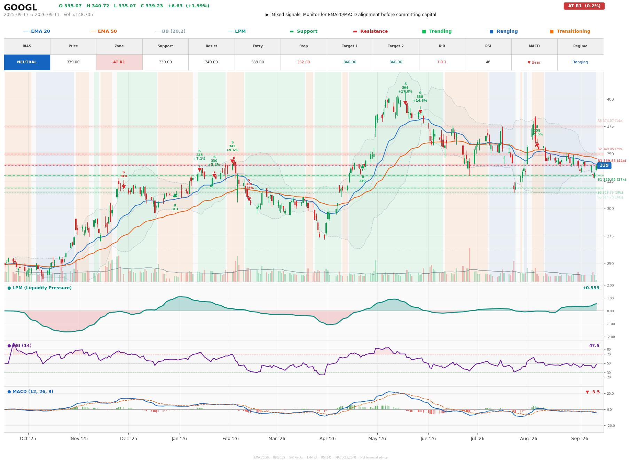Click the blue Ranging legend swatch
Image resolution: width=630 pixels, height=463 pixels.
[x=491, y=31]
